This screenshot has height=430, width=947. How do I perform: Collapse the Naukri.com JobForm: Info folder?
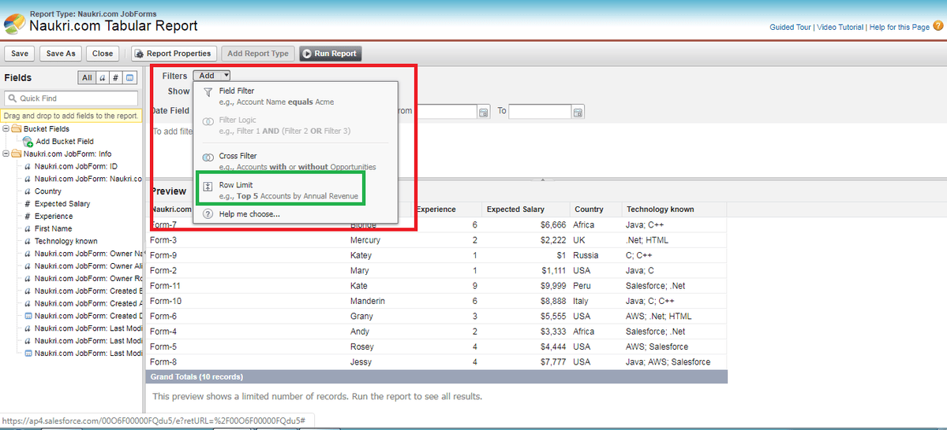pos(7,154)
